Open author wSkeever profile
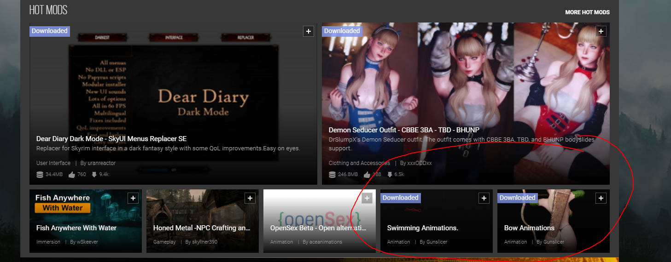This screenshot has width=671, height=262. coord(87,242)
